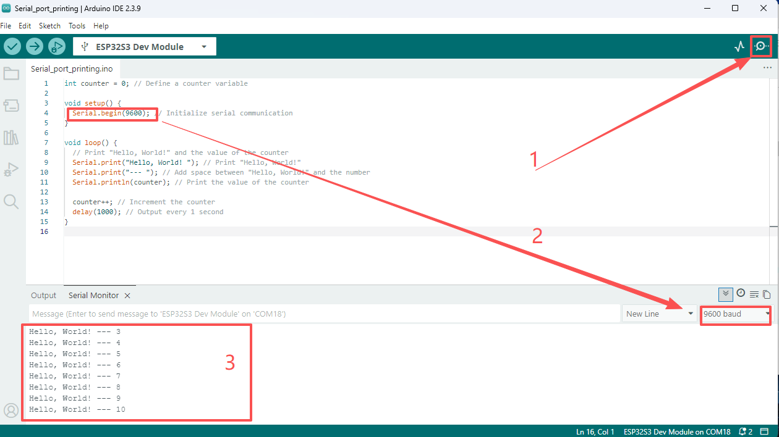
Task: Click the user account profile icon
Action: pyautogui.click(x=11, y=410)
